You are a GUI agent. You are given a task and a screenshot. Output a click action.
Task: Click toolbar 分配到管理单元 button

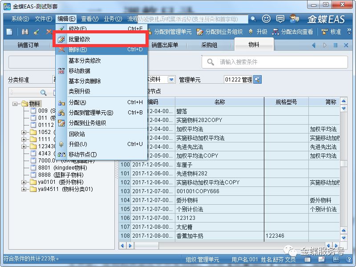tap(170, 32)
